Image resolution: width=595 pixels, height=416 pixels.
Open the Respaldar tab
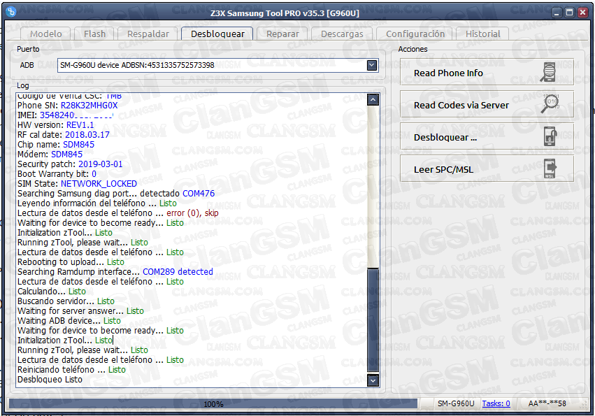pos(148,34)
